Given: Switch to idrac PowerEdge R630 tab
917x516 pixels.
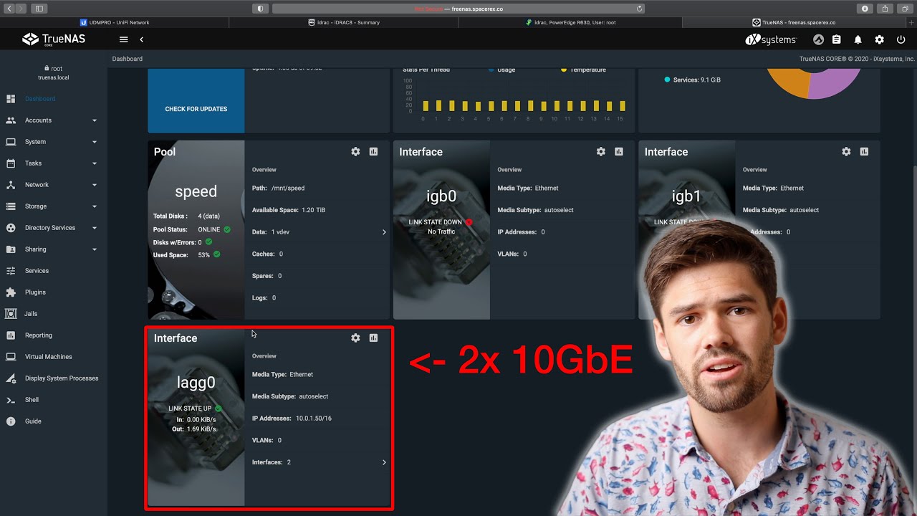Looking at the screenshot, I should 570,22.
